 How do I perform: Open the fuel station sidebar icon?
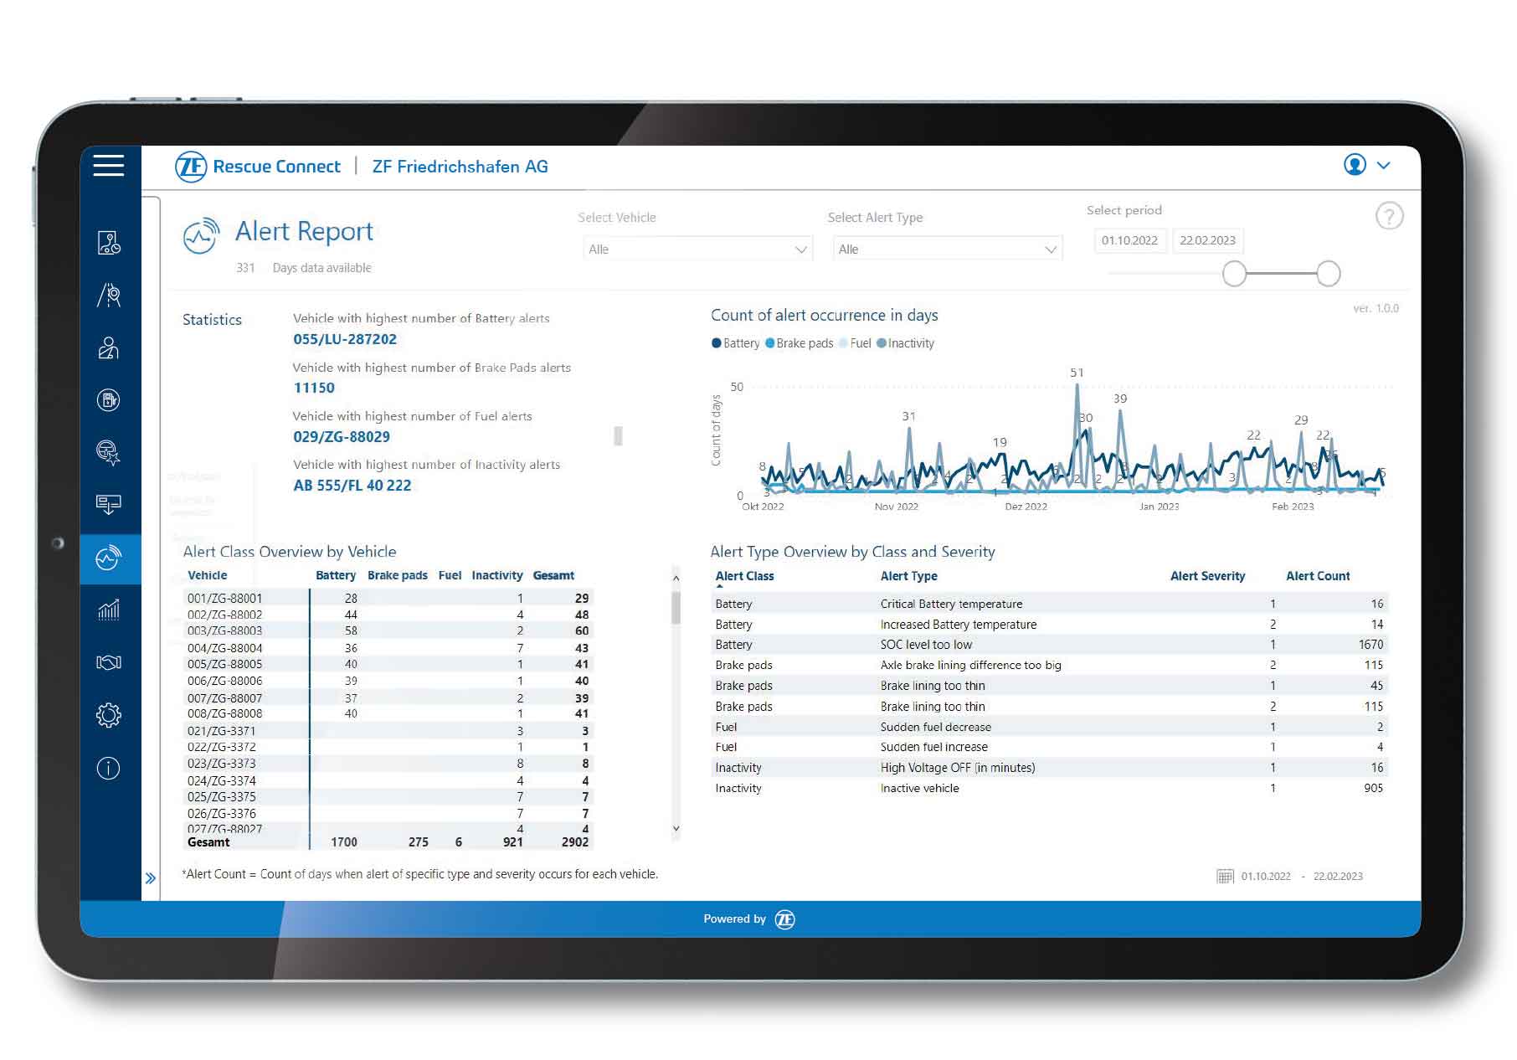(109, 400)
